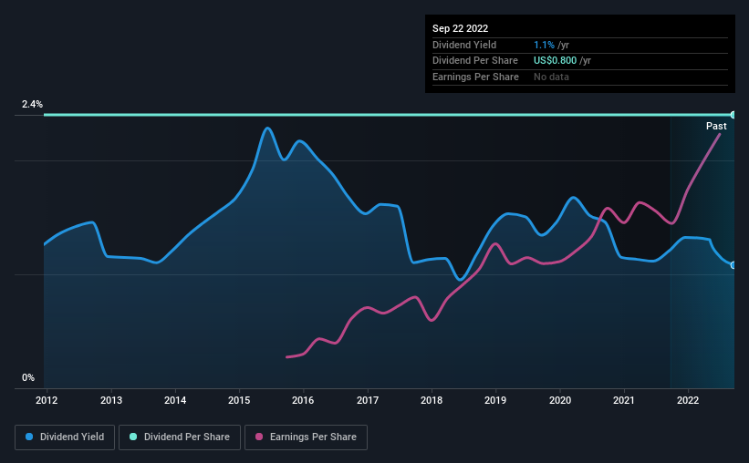Click the Dividend Yield line's blue endpoint marker

point(733,264)
